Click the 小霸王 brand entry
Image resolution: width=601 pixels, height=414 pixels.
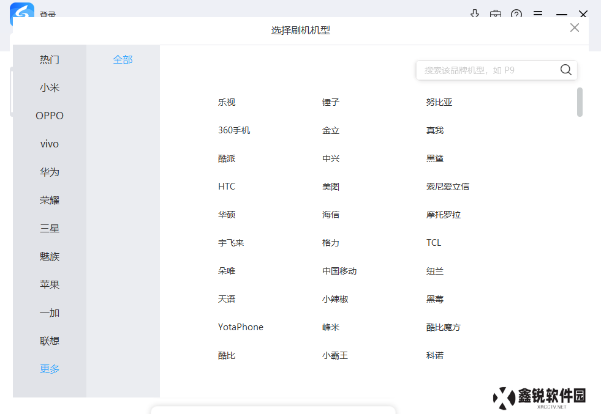[x=335, y=355]
